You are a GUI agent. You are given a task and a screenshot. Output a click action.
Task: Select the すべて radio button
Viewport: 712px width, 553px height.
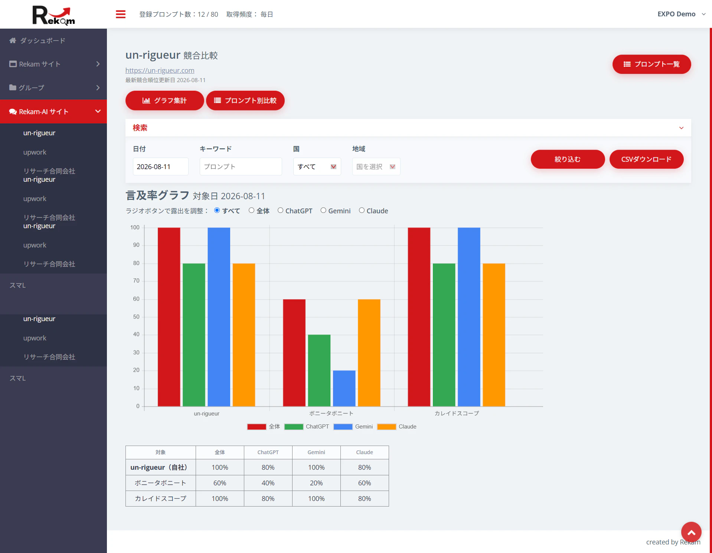point(217,210)
